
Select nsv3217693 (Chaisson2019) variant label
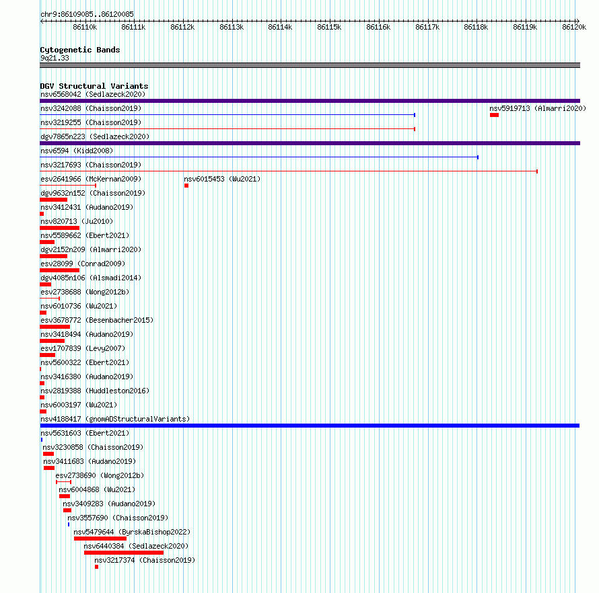(91, 165)
